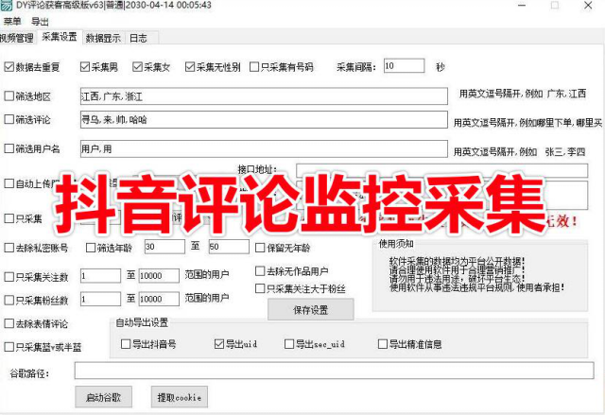Enable the 只采集有号码 option
The width and height of the screenshot is (605, 415).
[x=254, y=67]
